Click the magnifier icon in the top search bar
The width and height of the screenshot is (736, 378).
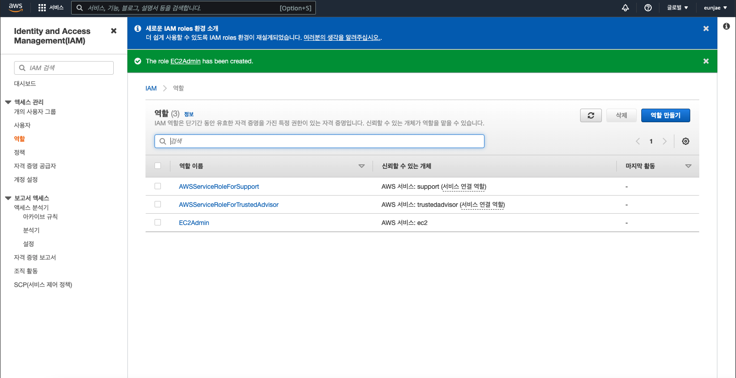[79, 8]
